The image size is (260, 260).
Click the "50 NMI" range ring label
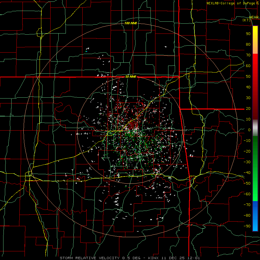click(x=131, y=77)
